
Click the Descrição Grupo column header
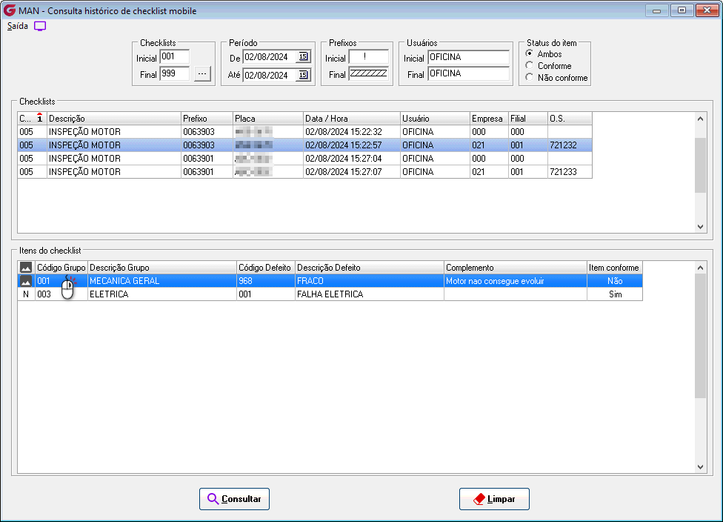click(161, 268)
